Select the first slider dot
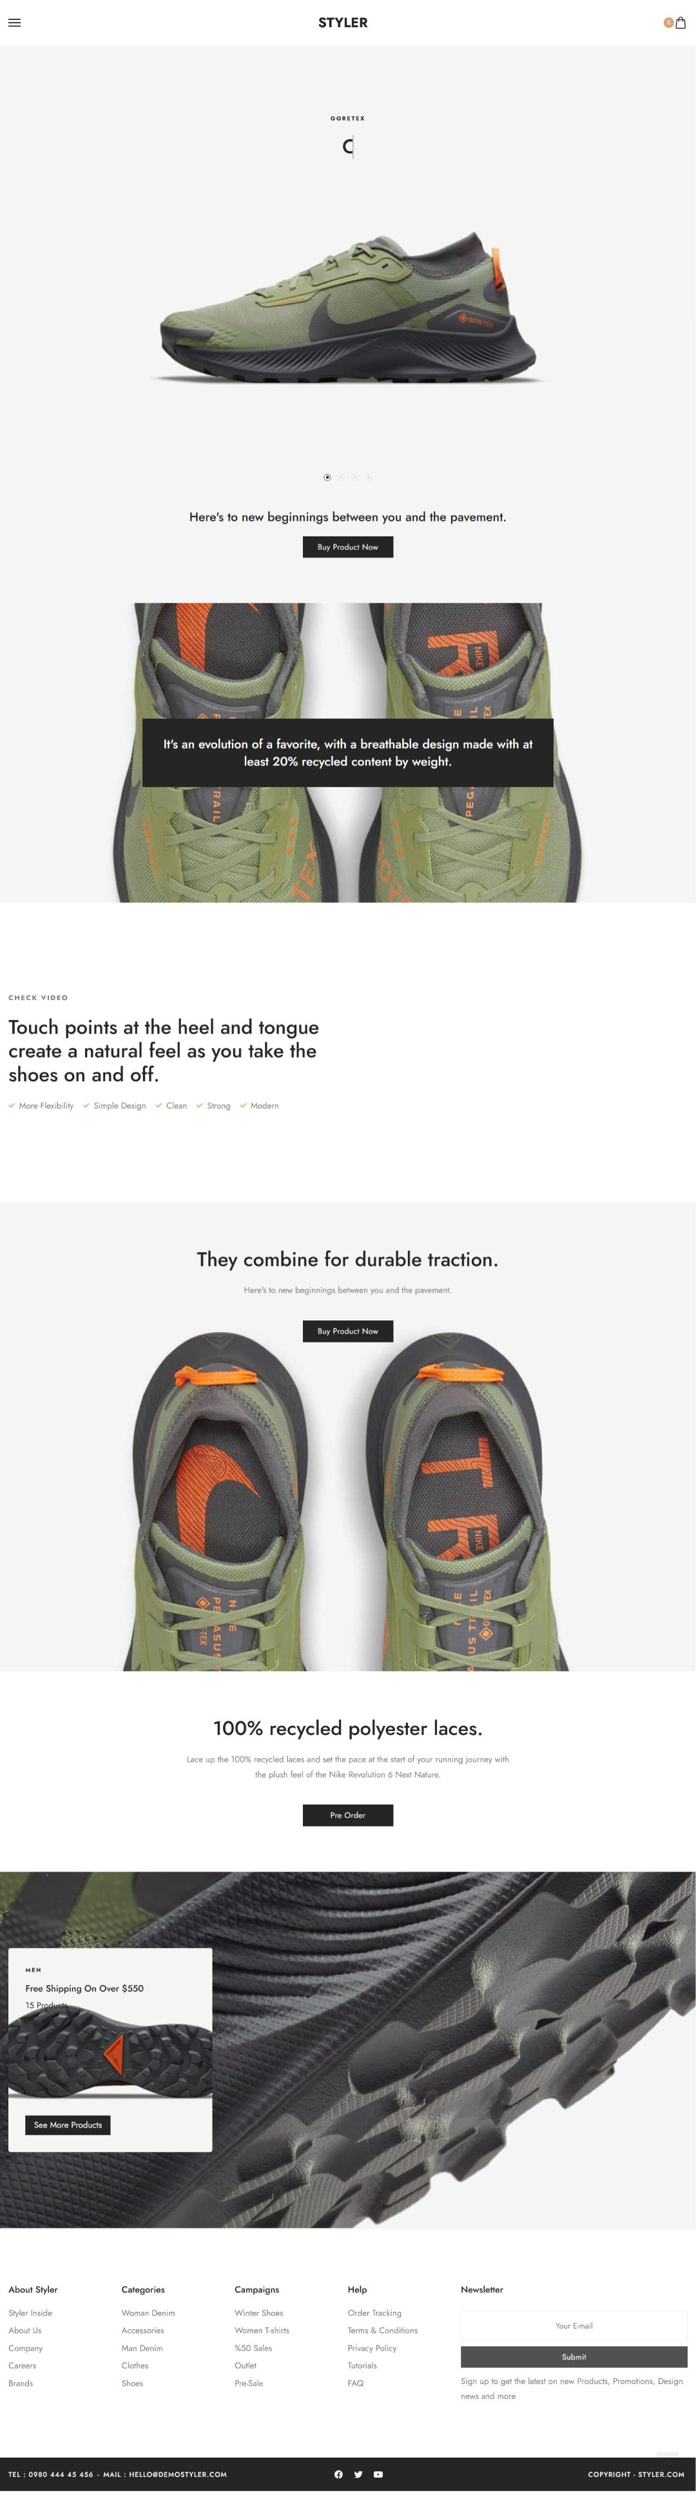 point(327,476)
